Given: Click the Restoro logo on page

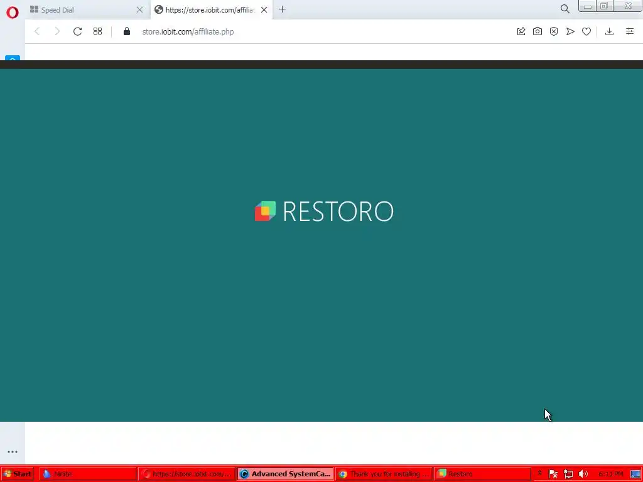Looking at the screenshot, I should [x=324, y=212].
